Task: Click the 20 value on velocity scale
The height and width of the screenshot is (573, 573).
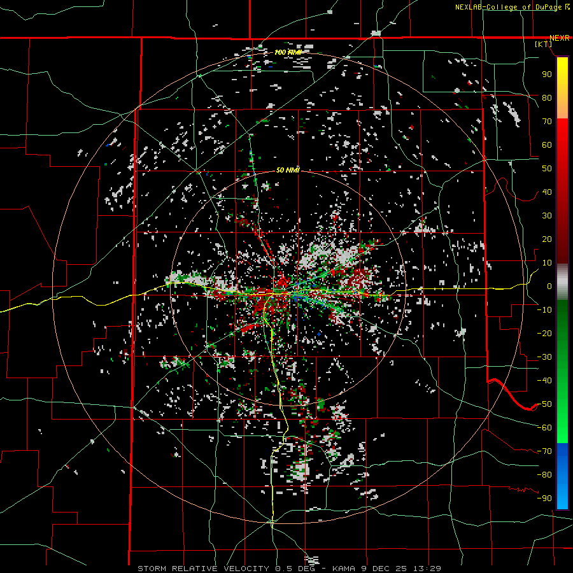Action: tap(547, 239)
